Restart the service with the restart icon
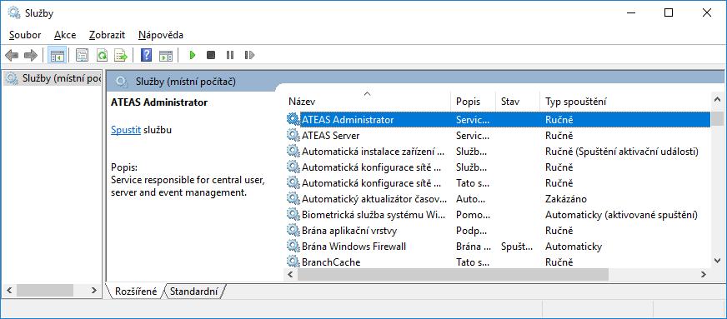The width and height of the screenshot is (727, 319). (249, 56)
